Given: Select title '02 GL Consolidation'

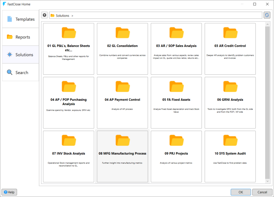Looking at the screenshot, I should click(123, 46).
